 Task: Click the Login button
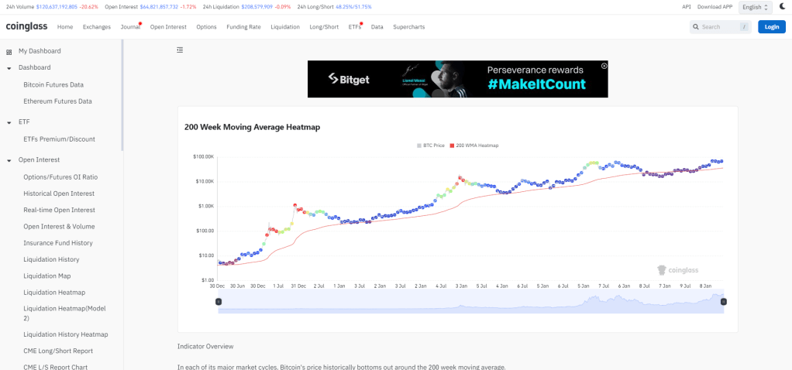click(771, 27)
